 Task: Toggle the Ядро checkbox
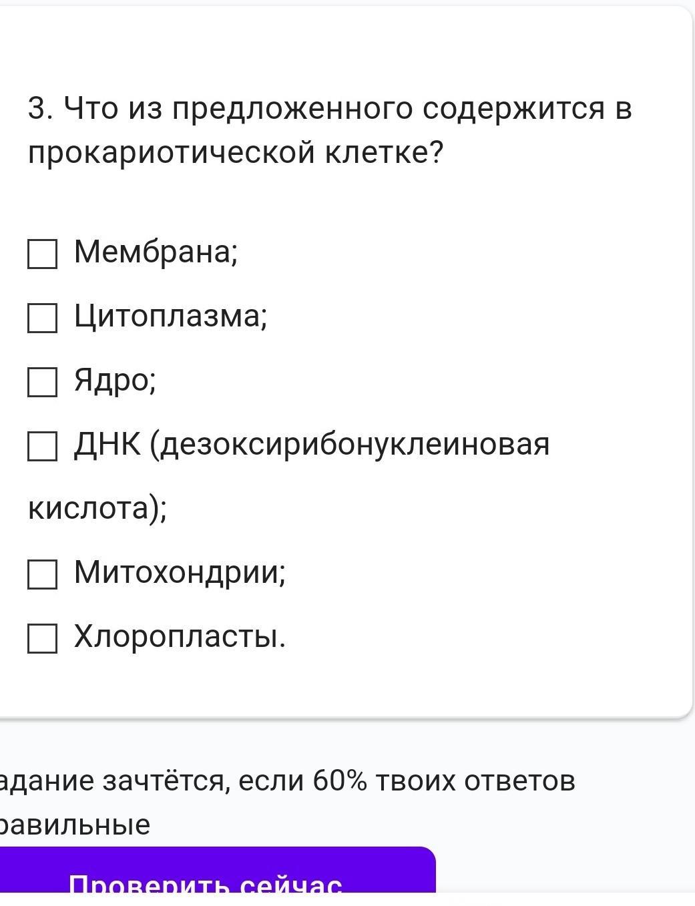pos(42,382)
